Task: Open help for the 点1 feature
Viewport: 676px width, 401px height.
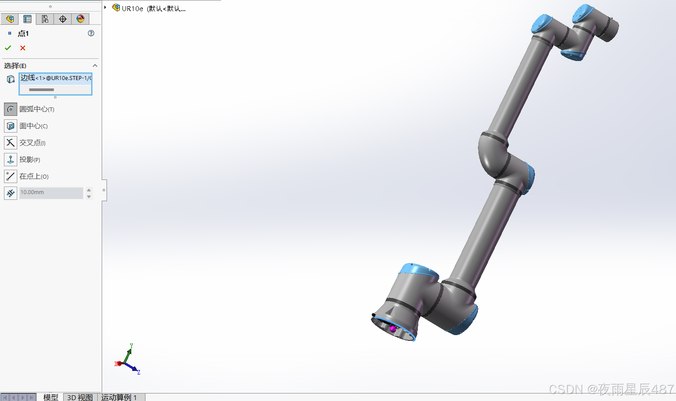Action: point(91,33)
